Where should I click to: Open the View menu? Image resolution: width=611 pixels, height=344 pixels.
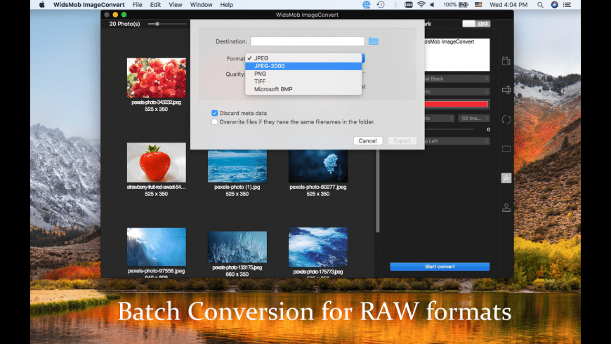pyautogui.click(x=176, y=5)
